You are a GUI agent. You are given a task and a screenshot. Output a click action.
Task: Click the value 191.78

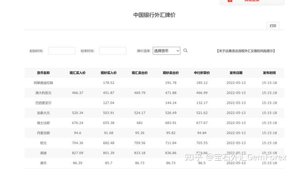tap(171, 83)
